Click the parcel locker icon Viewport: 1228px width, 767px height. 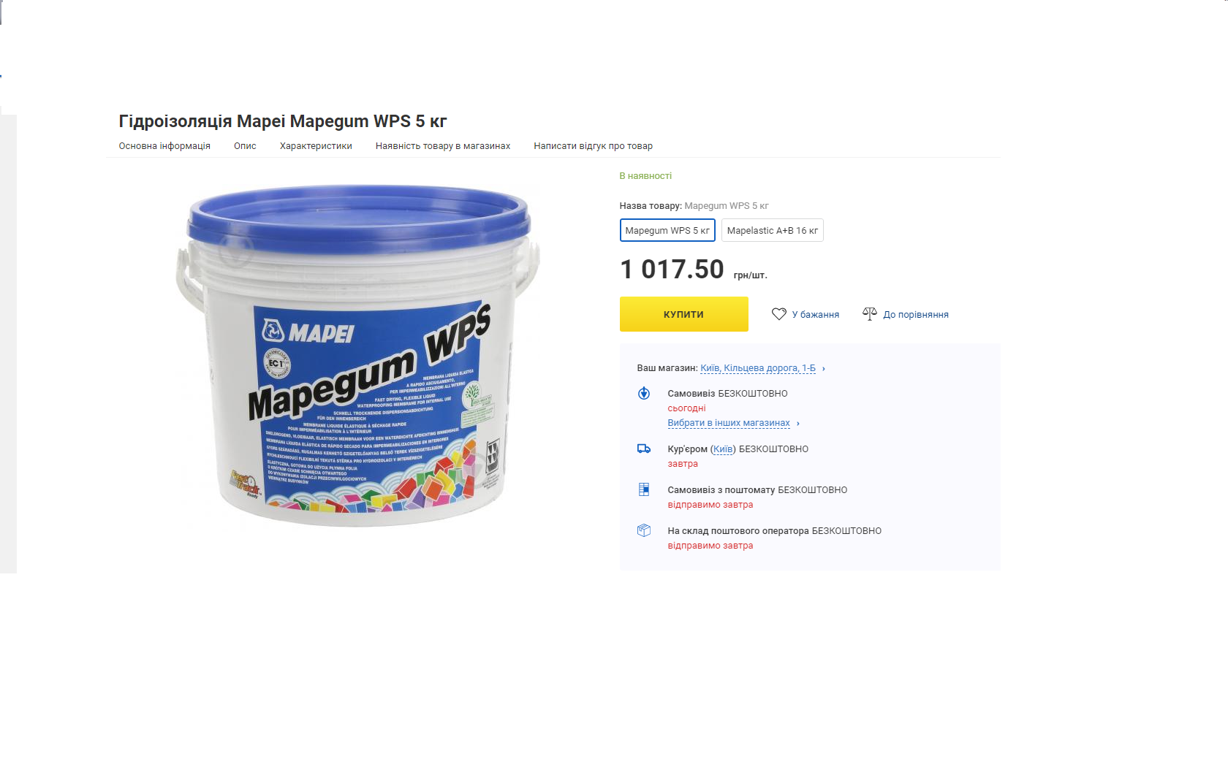coord(644,489)
